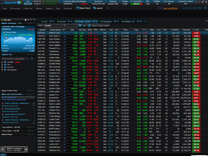Screen dimensions: 208x156
Task: Sort by the Bid column header
Action: pyautogui.click(x=72, y=30)
